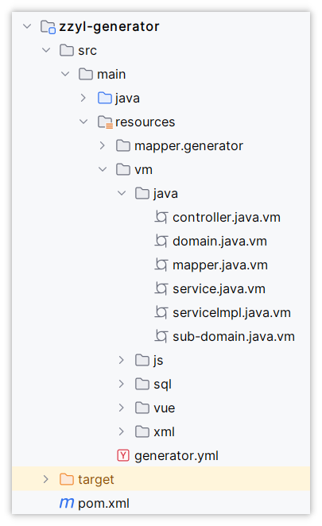Click the main folder icon
The width and height of the screenshot is (322, 526).
pyautogui.click(x=86, y=74)
